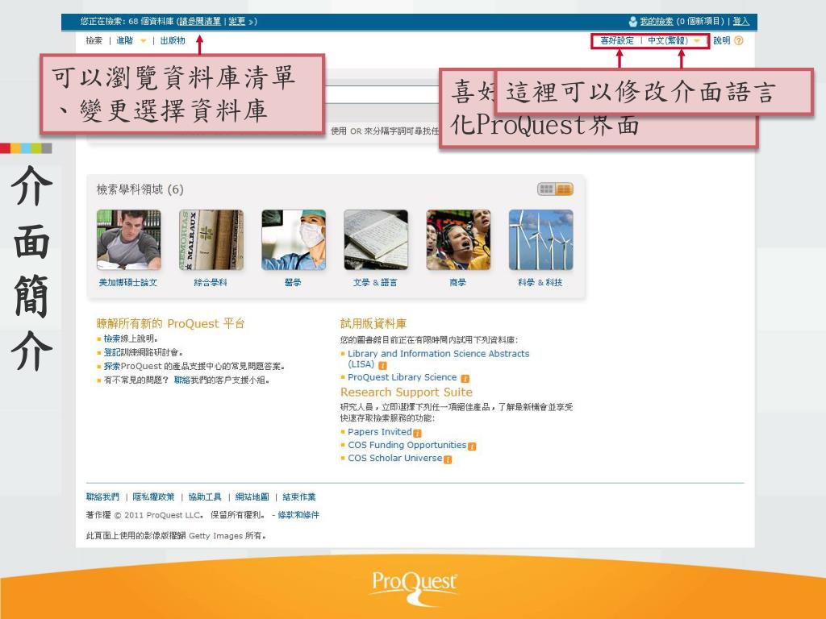Open the COS Scholar Universe link
This screenshot has width=826, height=619.
tap(394, 458)
